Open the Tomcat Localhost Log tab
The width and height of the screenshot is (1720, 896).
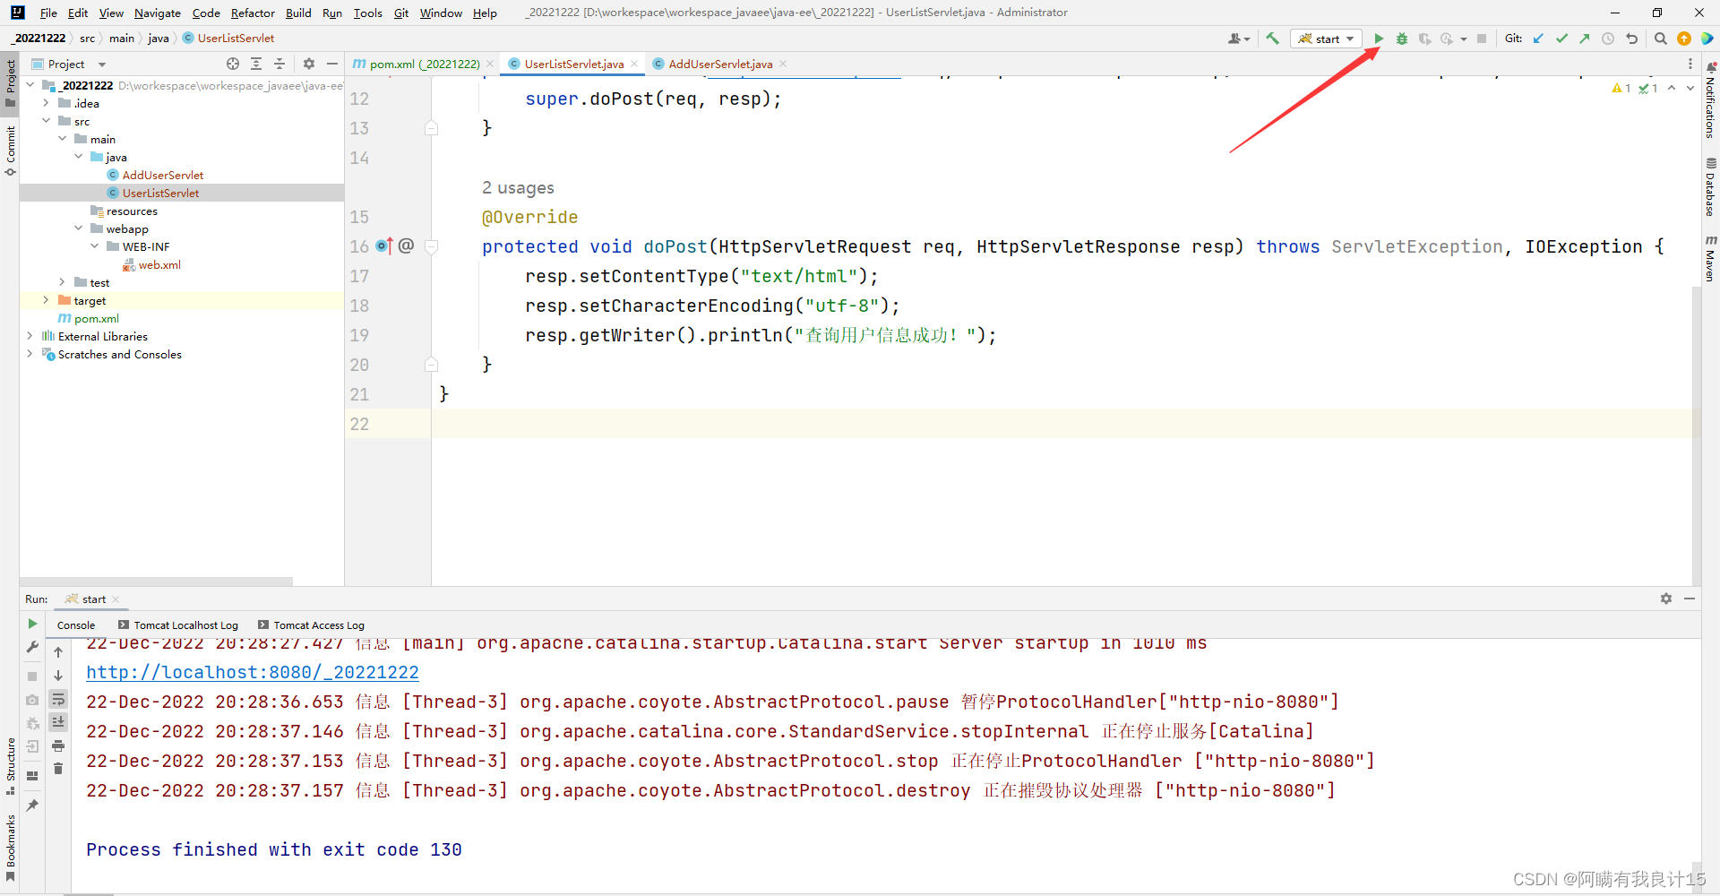click(x=178, y=625)
